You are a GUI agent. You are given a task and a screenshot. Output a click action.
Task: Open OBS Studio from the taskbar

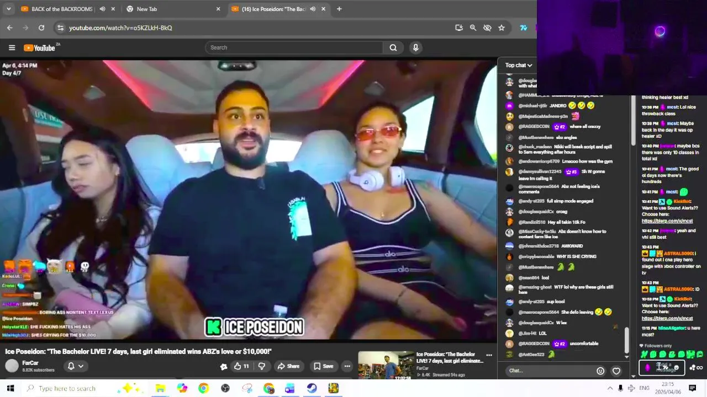pyautogui.click(x=225, y=388)
